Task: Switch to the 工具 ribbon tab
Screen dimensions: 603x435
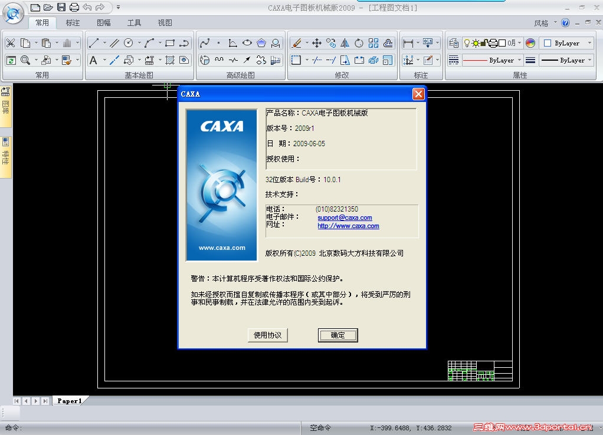Action: [x=134, y=22]
